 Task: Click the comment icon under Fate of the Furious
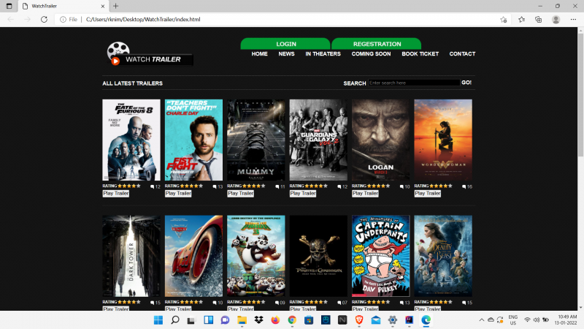coord(153,186)
